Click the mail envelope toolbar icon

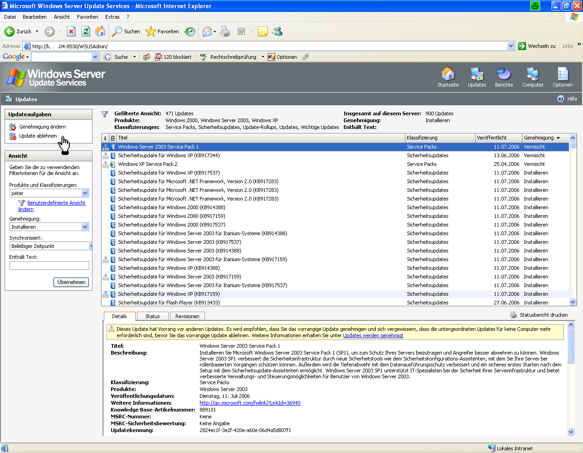click(207, 31)
